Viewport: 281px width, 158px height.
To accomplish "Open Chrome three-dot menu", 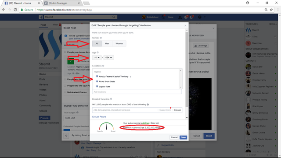I will (278, 10).
